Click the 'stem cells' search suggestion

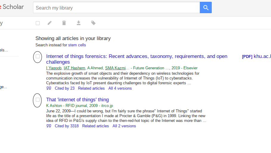[77, 45]
